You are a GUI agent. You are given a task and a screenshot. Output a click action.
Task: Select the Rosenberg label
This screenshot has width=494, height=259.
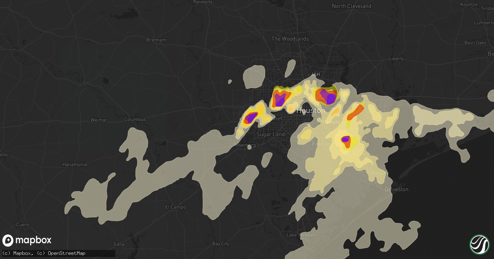245,145
